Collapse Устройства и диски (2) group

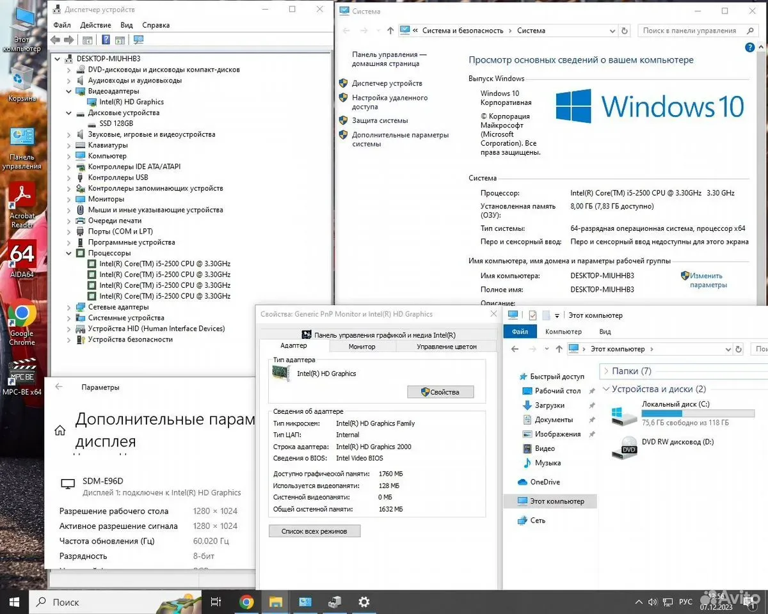[605, 389]
